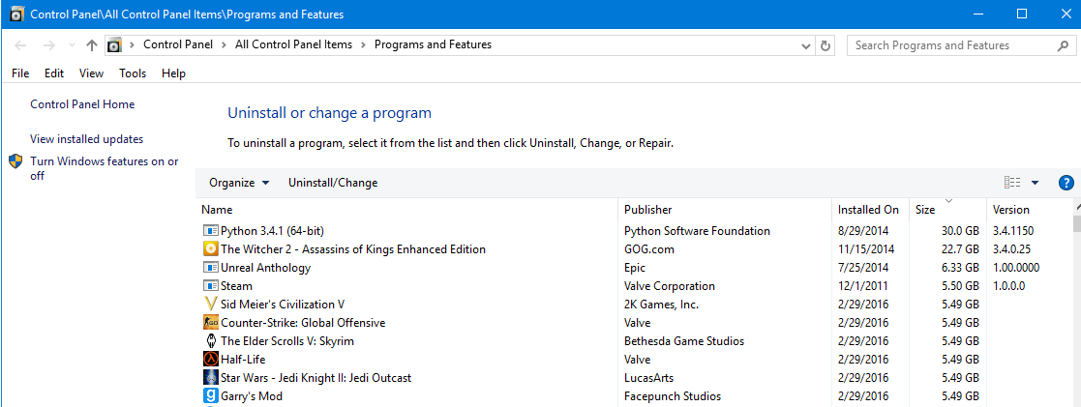Open Turn Windows features on or off
Image resolution: width=1081 pixels, height=407 pixels.
click(x=105, y=169)
